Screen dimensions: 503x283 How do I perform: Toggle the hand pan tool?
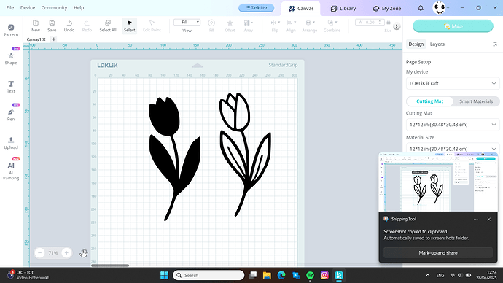pos(83,253)
